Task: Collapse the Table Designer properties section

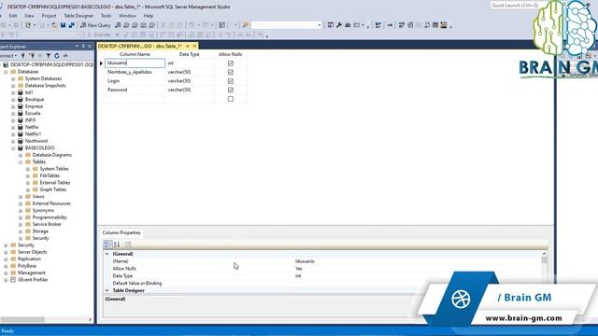Action: 107,290
